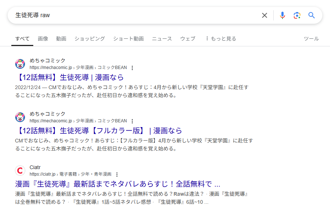Click the first めちゃコミック site favicon
Viewport: 330px width, 214px height.
pyautogui.click(x=20, y=64)
